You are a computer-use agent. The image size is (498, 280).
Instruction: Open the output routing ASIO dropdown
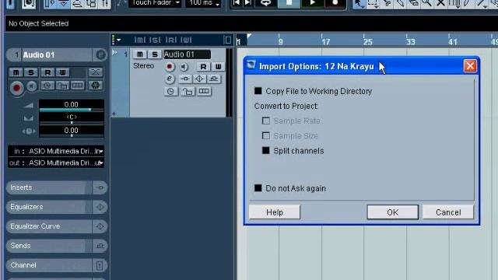coord(56,163)
